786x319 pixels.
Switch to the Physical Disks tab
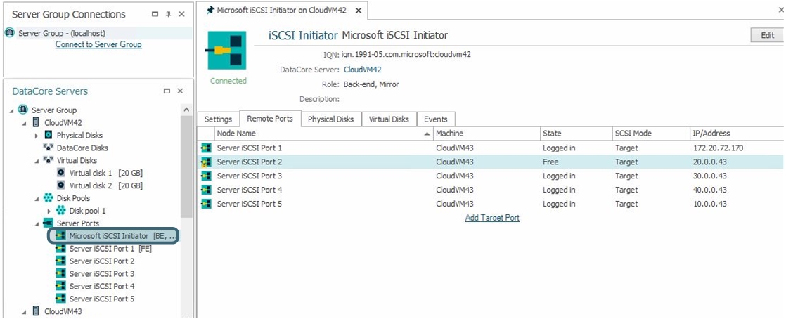pyautogui.click(x=330, y=119)
